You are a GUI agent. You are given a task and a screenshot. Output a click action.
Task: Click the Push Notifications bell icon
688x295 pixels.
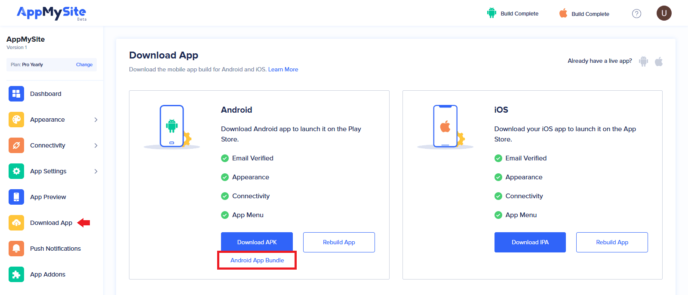pyautogui.click(x=16, y=249)
